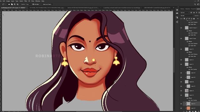Lock image pixels brush icon
The image size is (200, 112).
[187, 19]
